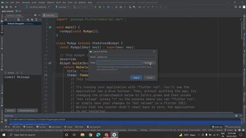Open CRLF line separator selector
246x138 pixels.
[204, 130]
